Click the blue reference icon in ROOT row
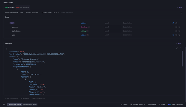This screenshot has width=186, height=107. [x=173, y=23]
